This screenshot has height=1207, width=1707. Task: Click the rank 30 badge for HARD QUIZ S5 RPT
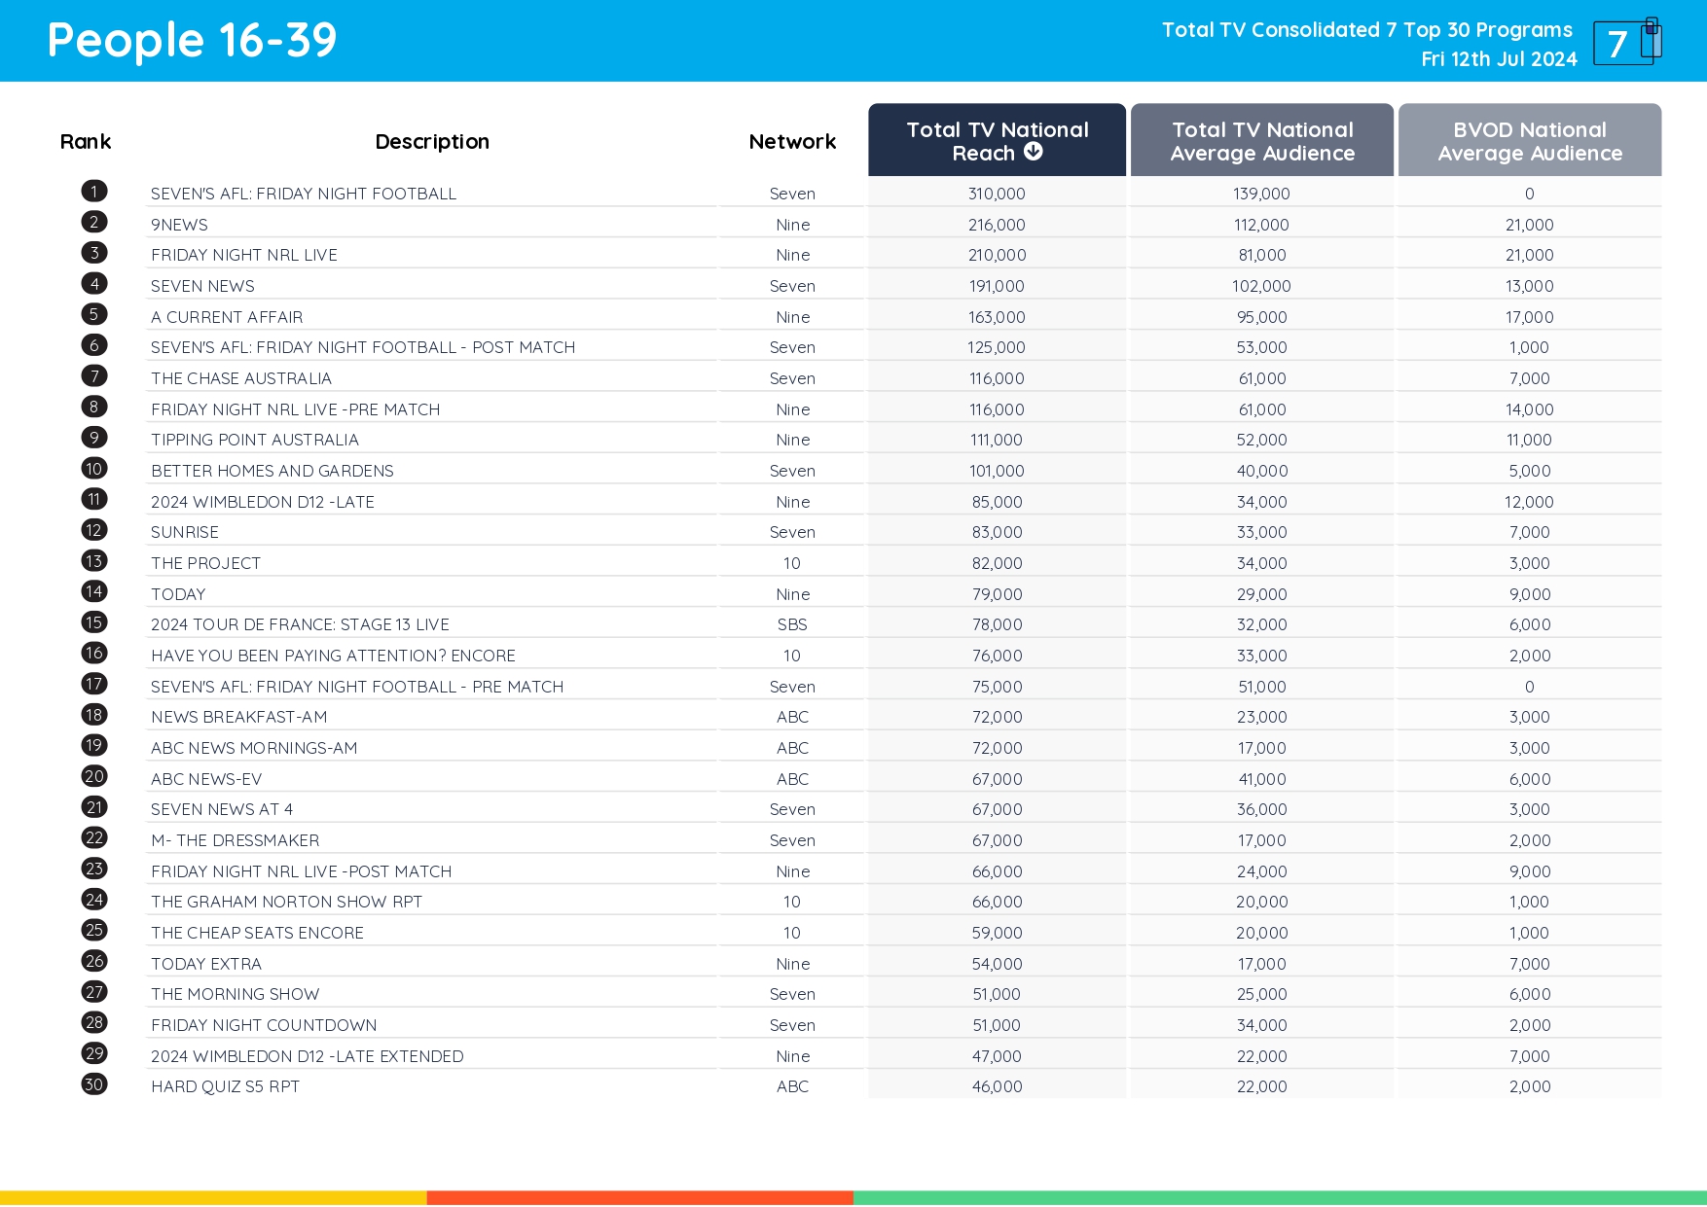(x=93, y=1083)
